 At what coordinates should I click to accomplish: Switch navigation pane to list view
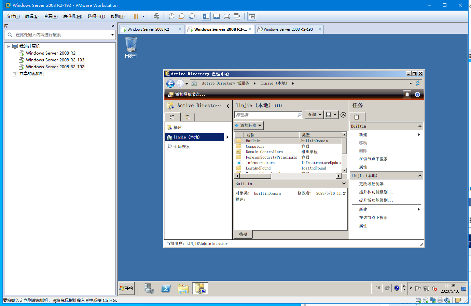(x=172, y=117)
